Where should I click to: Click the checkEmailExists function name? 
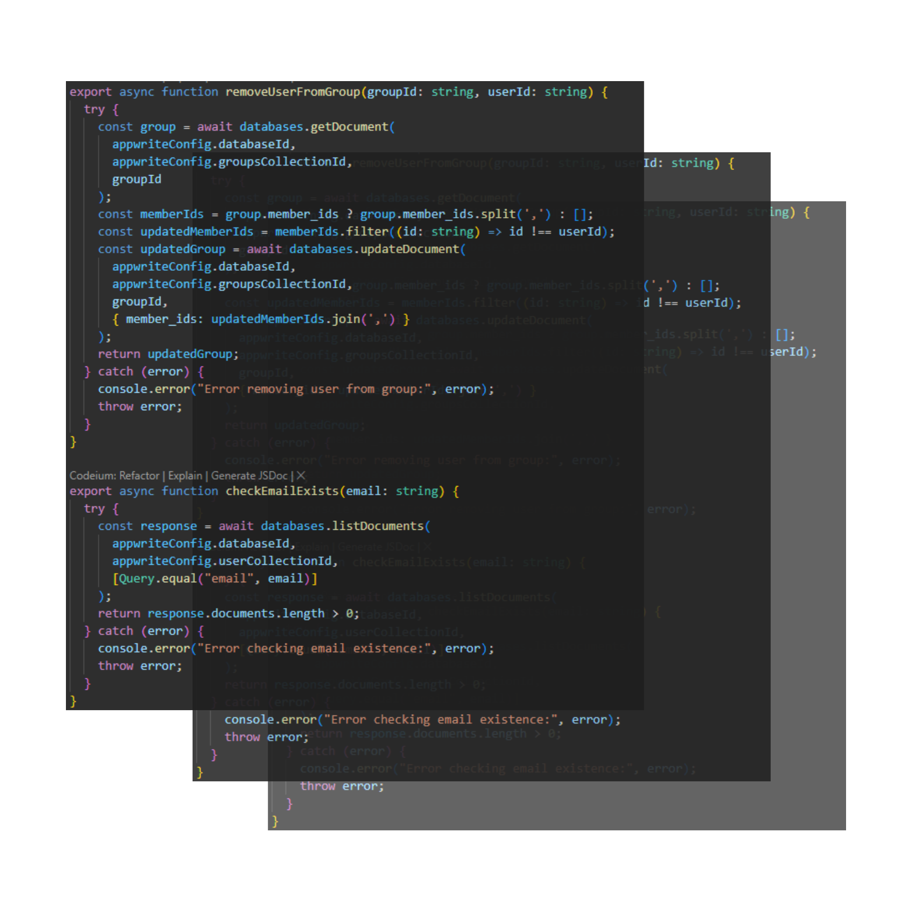pos(282,491)
